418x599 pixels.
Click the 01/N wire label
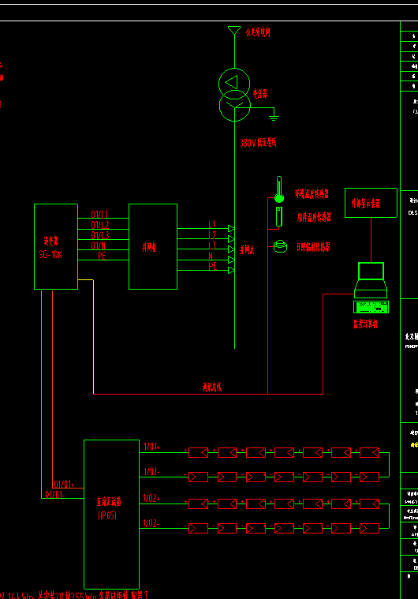pyautogui.click(x=98, y=245)
